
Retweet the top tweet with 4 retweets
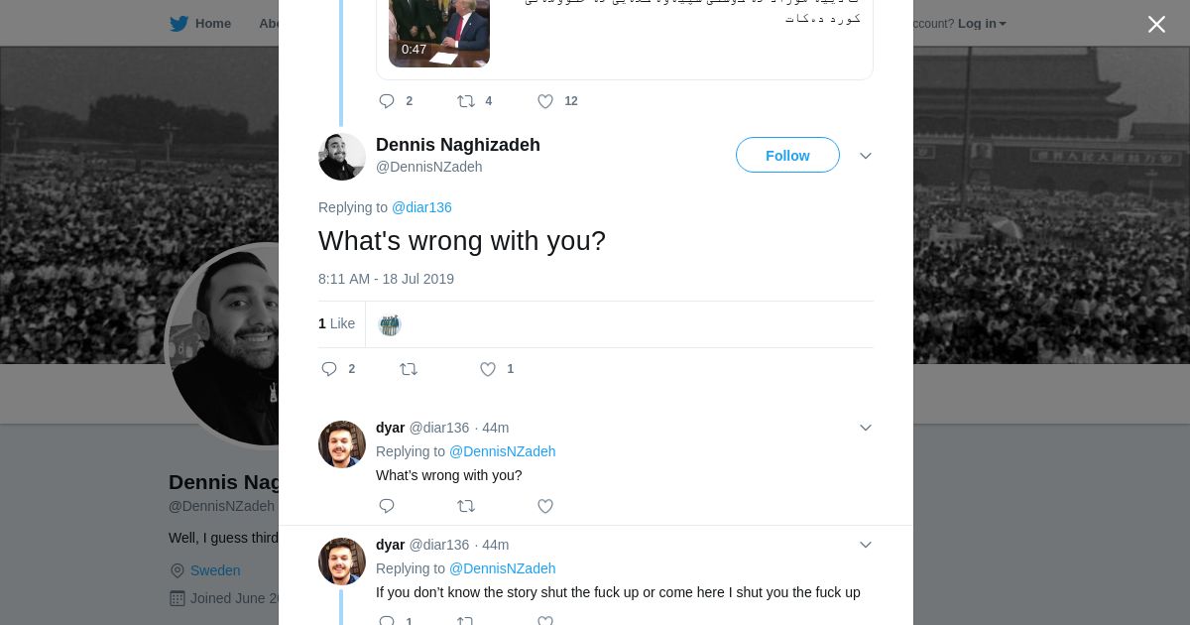click(466, 101)
